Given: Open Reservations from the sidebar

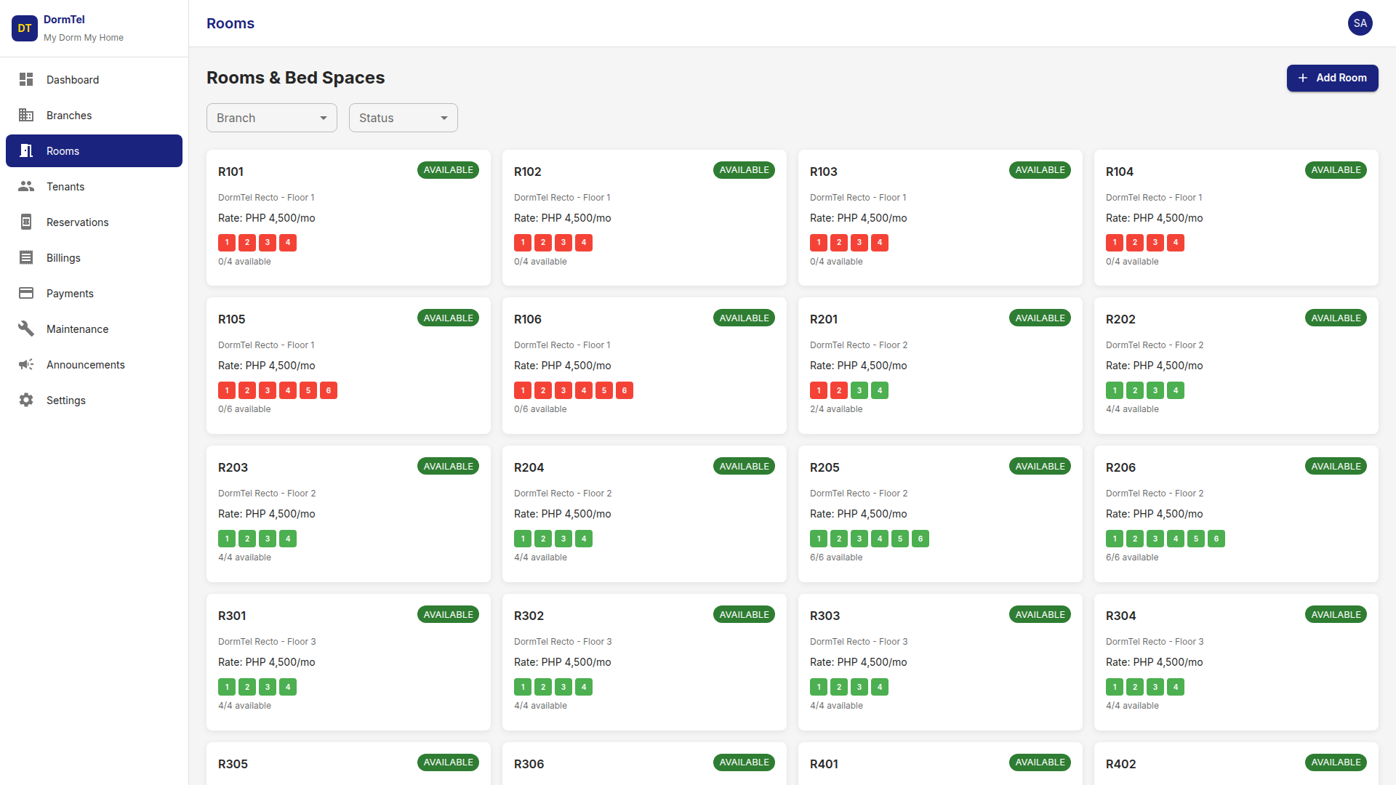Looking at the screenshot, I should (95, 222).
